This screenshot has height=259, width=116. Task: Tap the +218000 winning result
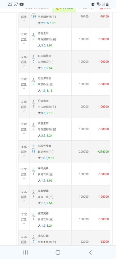[103, 152]
